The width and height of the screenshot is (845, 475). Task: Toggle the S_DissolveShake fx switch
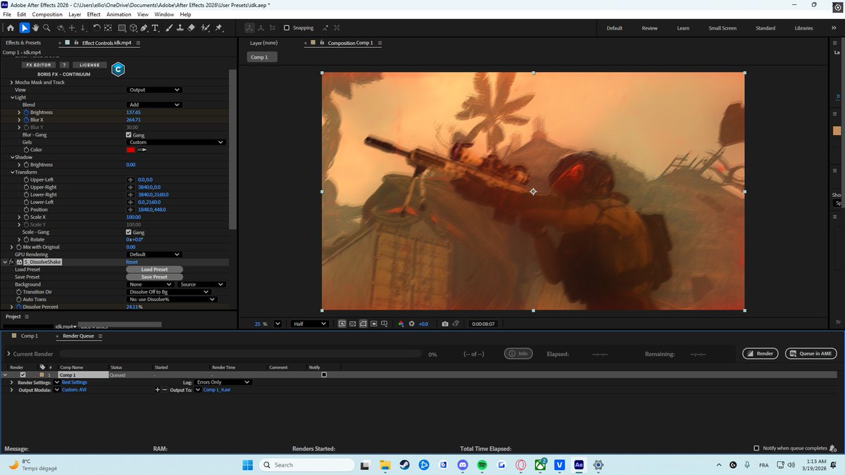12,262
